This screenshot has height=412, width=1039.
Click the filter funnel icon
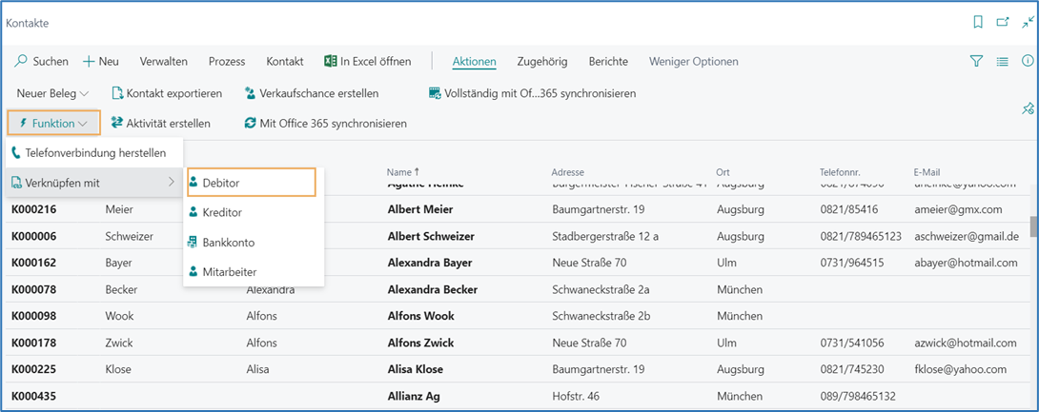pyautogui.click(x=976, y=61)
